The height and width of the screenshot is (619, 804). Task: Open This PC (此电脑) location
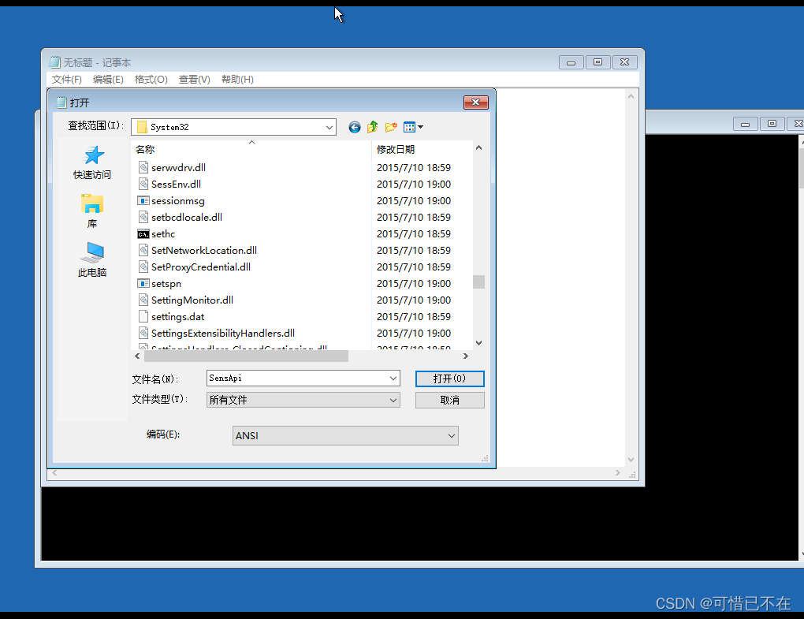click(x=91, y=260)
